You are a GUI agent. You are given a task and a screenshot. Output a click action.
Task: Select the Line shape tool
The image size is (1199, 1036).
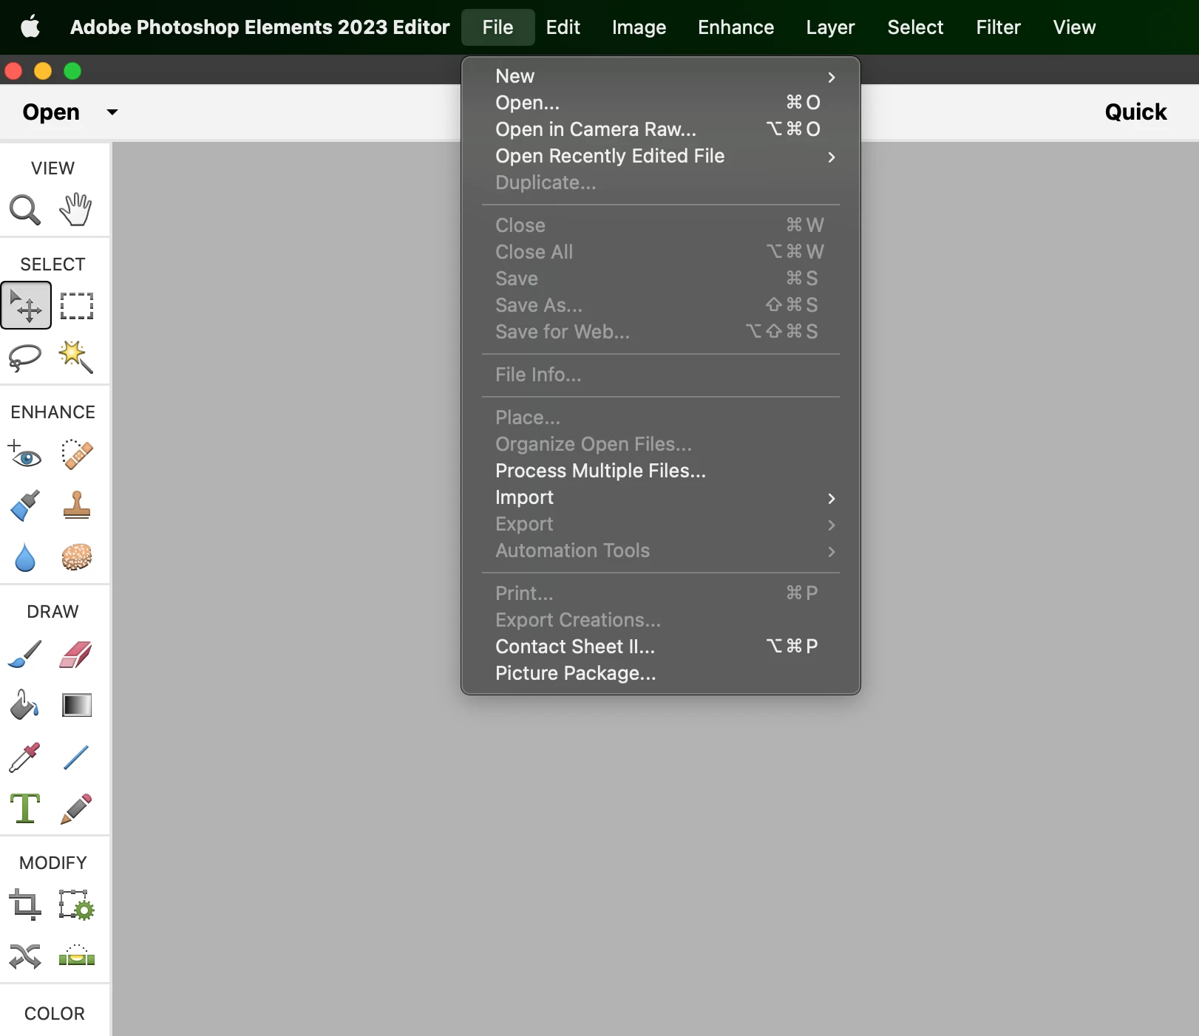[x=76, y=757]
